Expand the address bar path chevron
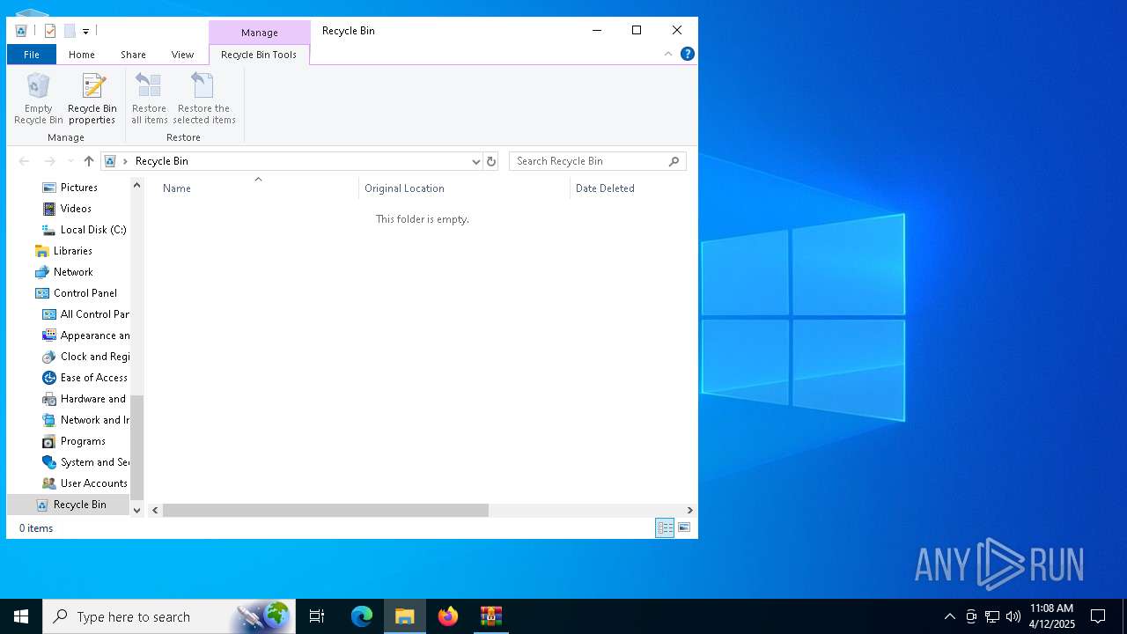Image resolution: width=1127 pixels, height=634 pixels. 125,161
